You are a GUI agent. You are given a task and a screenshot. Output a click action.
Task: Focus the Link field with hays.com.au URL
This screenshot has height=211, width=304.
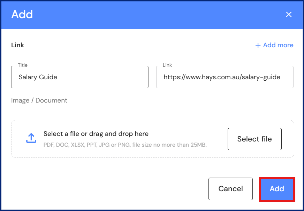225,77
